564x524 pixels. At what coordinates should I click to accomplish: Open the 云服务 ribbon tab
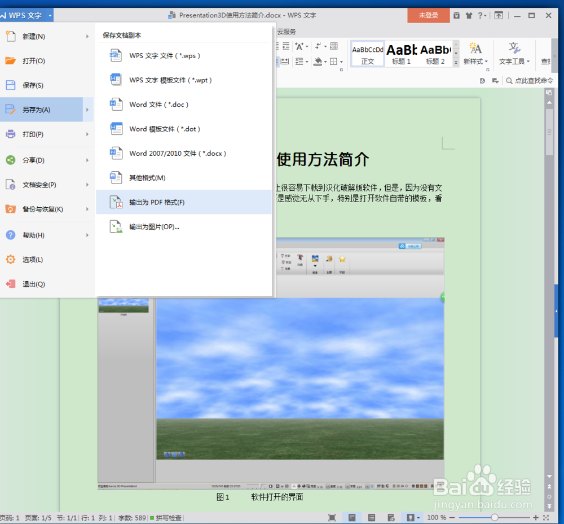[x=287, y=31]
